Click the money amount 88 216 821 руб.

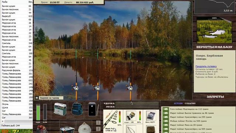pyautogui.click(x=85, y=3)
